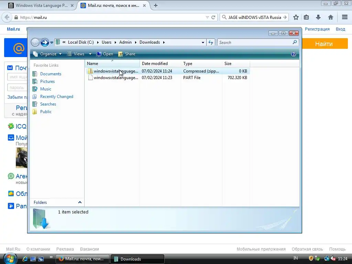Click Мобильные приложения footer link
The height and width of the screenshot is (264, 352).
coord(261,249)
